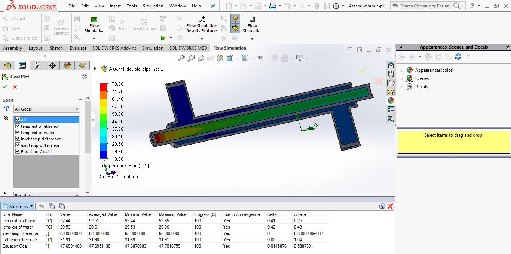Open the Display Style icon

tap(245, 58)
